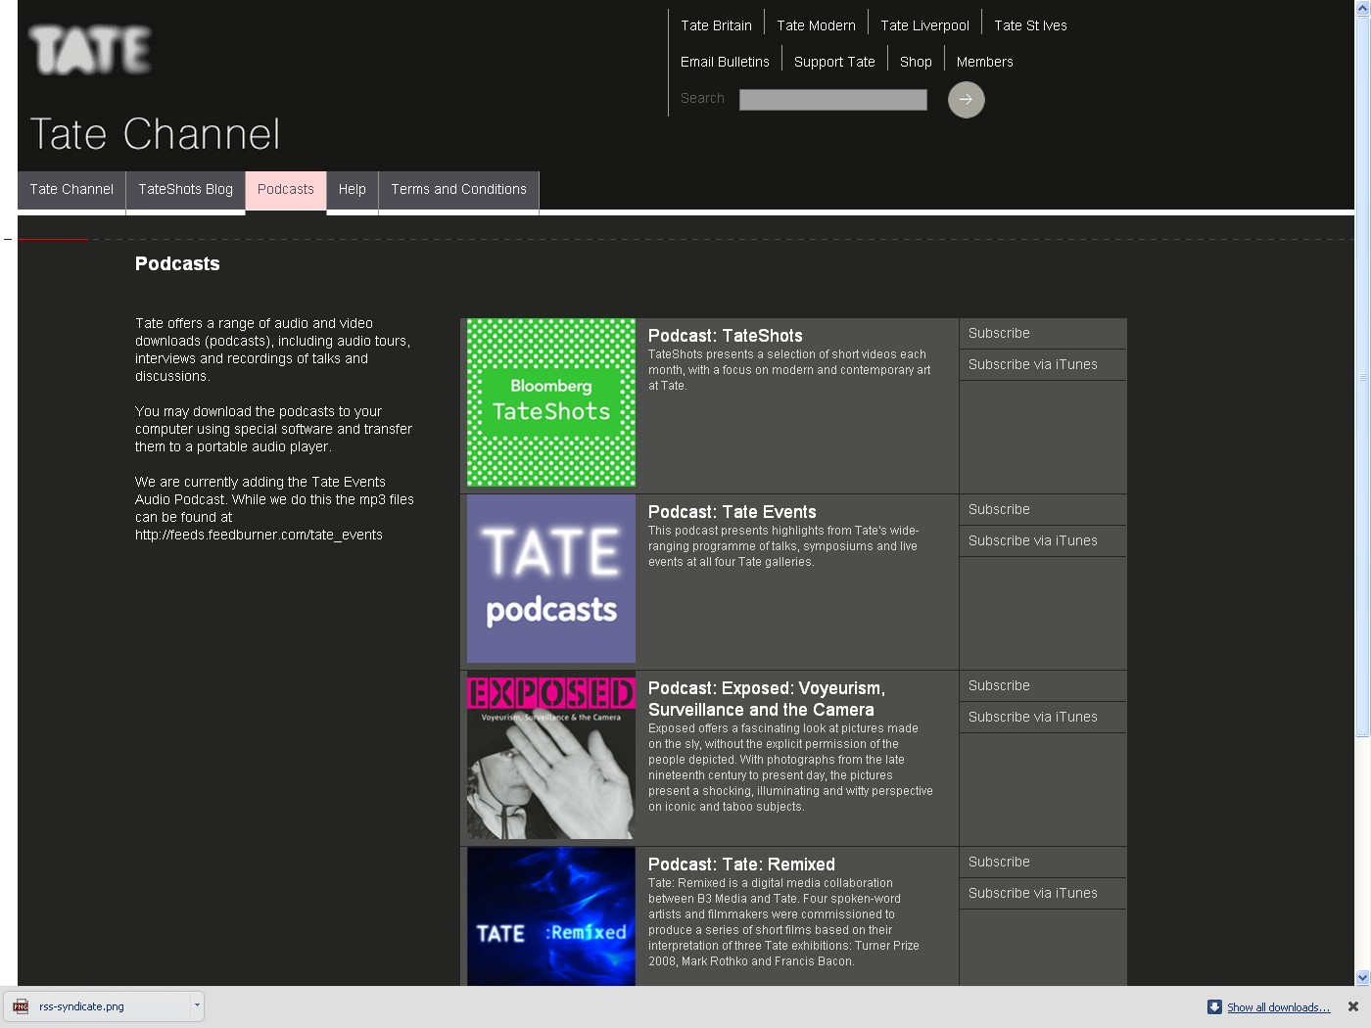
Task: Click the feeds.feedburner.com/tate_events URL text
Action: pos(259,535)
